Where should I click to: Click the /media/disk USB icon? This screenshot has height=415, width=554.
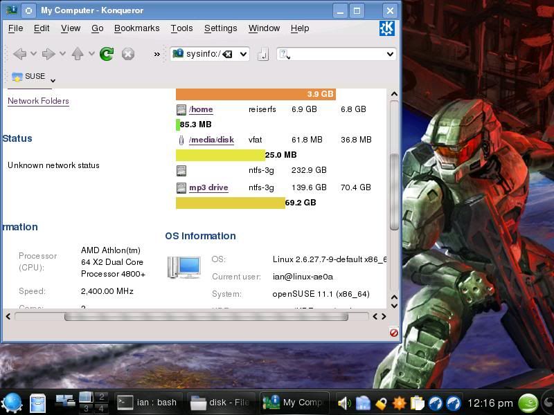[x=181, y=140]
